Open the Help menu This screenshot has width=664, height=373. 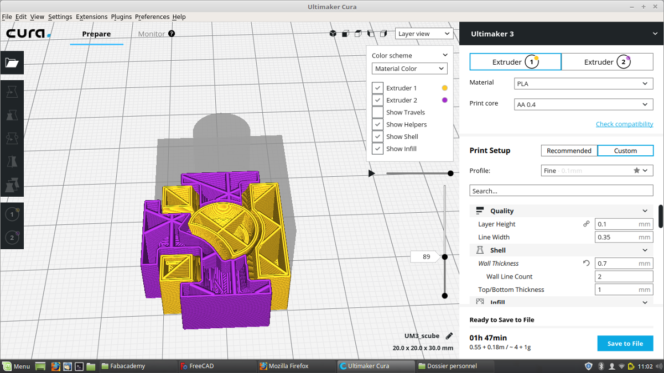pos(179,17)
